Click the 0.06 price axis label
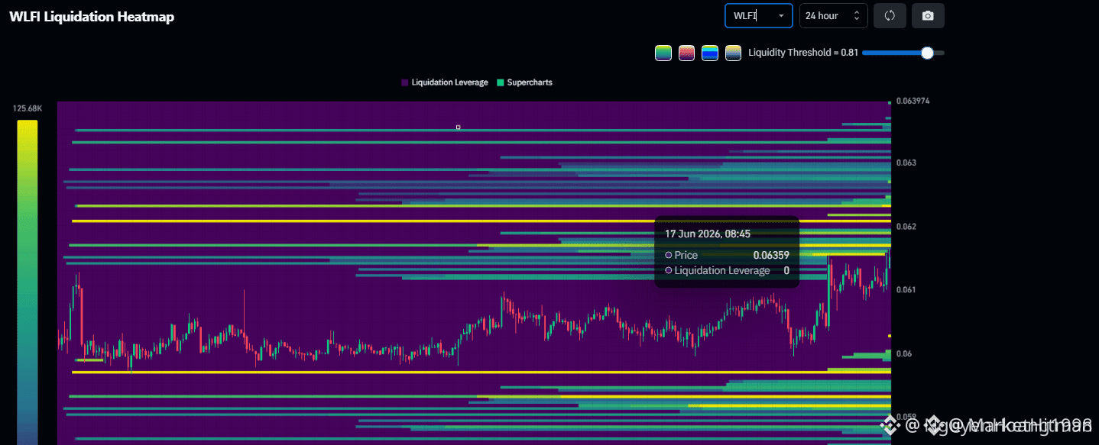The height and width of the screenshot is (445, 1099). [x=904, y=354]
